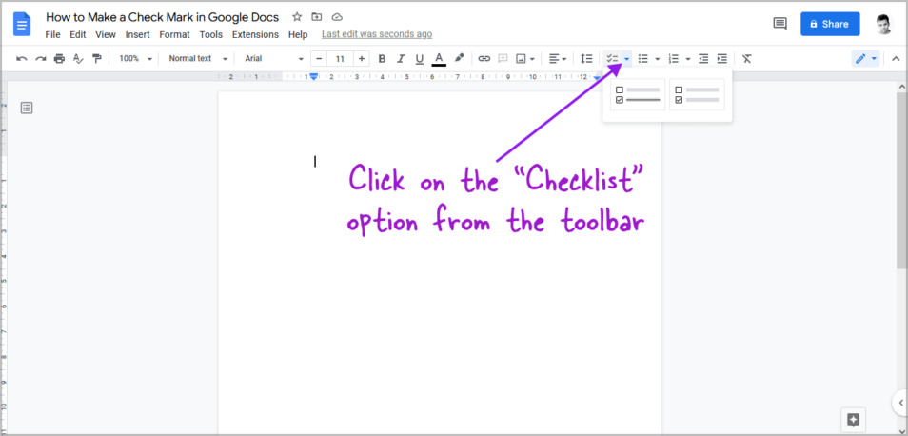
Task: Click the Insert link icon
Action: pyautogui.click(x=484, y=58)
